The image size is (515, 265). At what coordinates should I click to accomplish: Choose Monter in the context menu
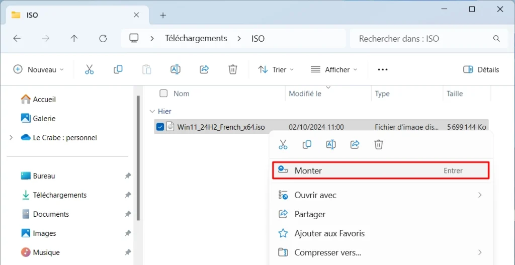pyautogui.click(x=381, y=170)
